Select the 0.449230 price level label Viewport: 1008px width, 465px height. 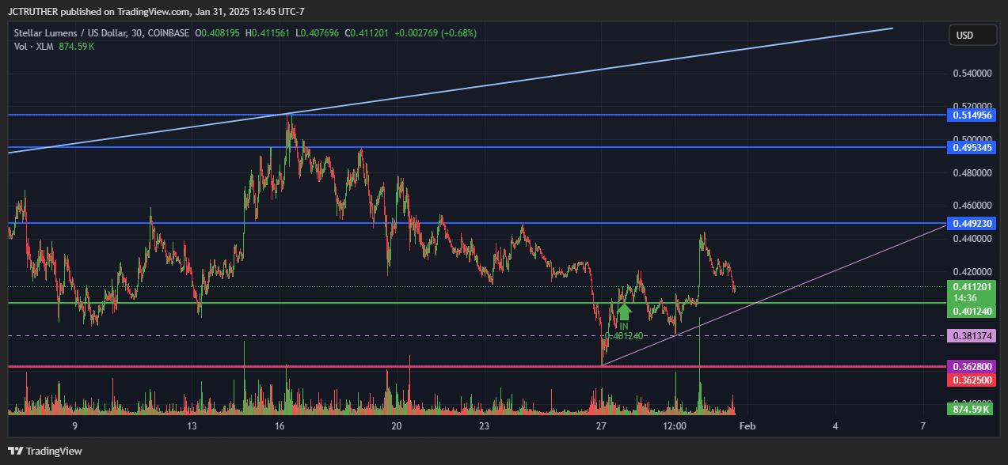point(972,223)
